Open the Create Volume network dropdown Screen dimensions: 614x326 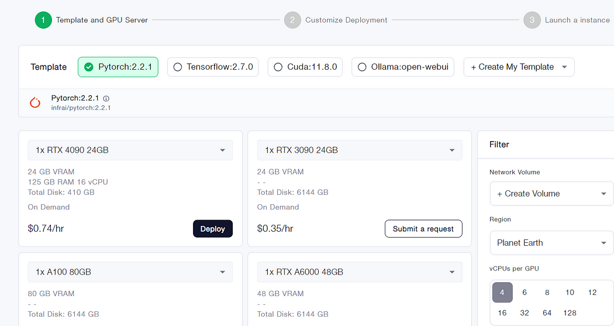(x=551, y=193)
